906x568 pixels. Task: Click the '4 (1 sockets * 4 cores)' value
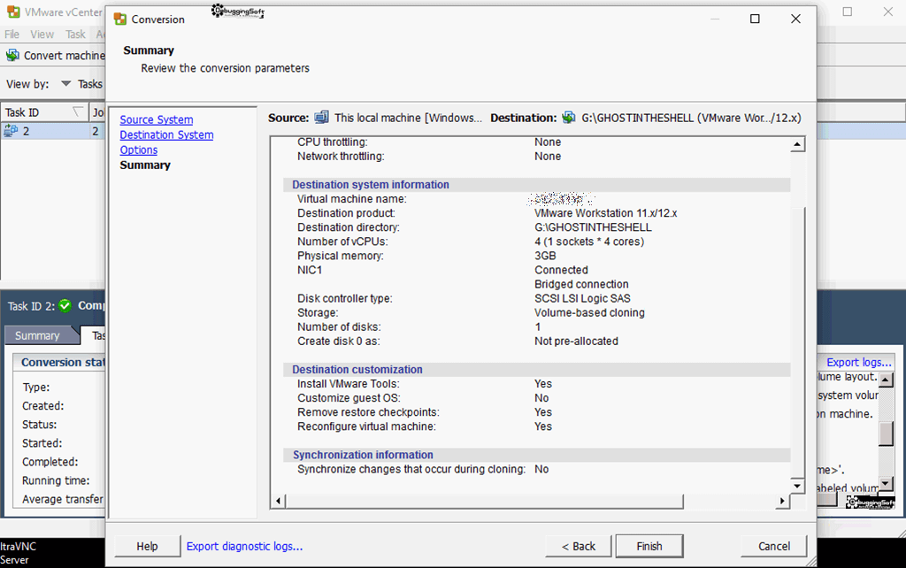click(x=589, y=242)
